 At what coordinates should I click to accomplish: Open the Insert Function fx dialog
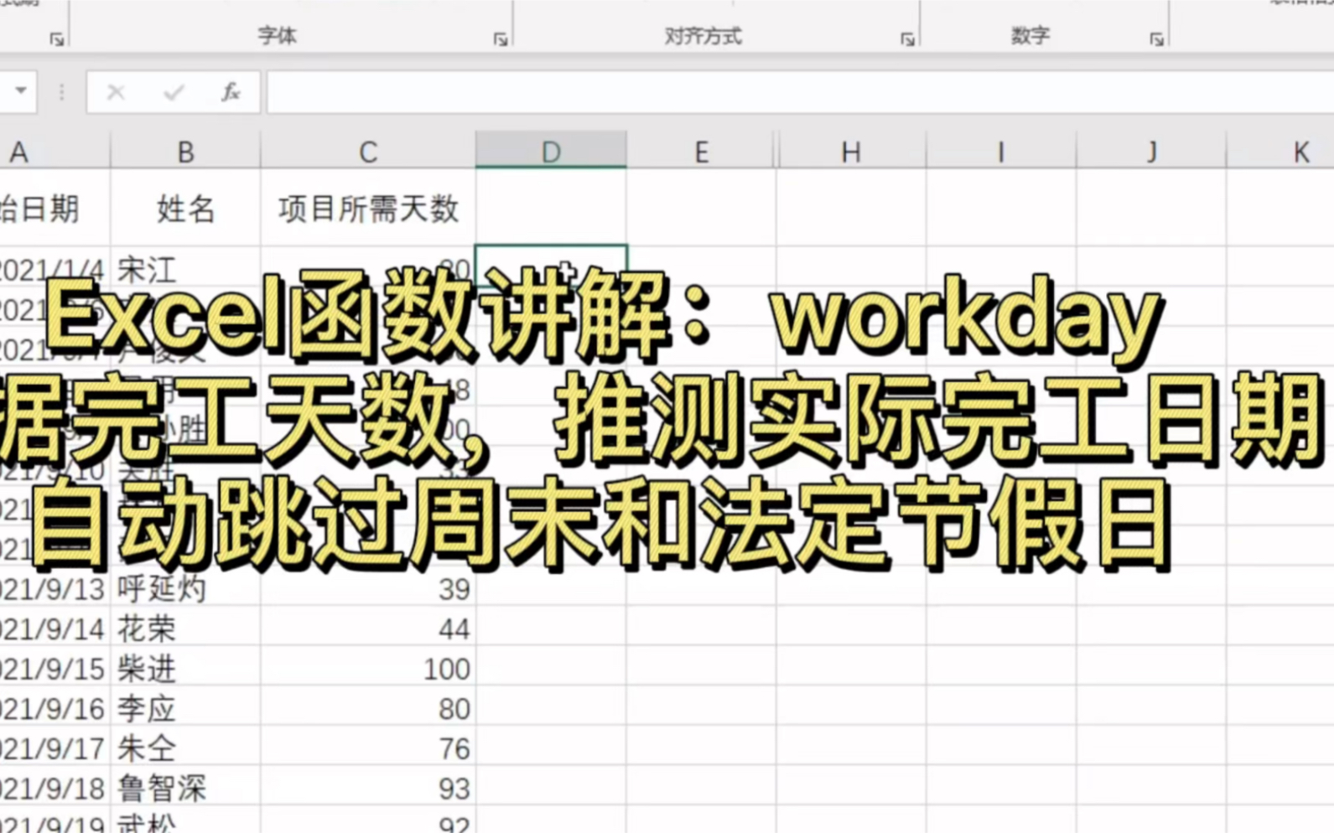tap(231, 92)
